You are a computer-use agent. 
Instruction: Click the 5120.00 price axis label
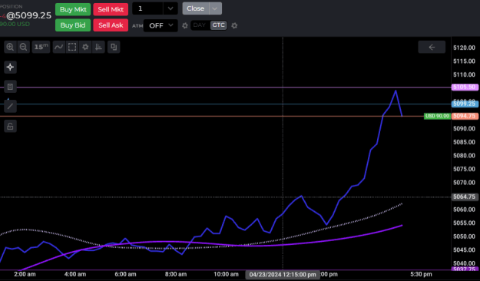(464, 48)
